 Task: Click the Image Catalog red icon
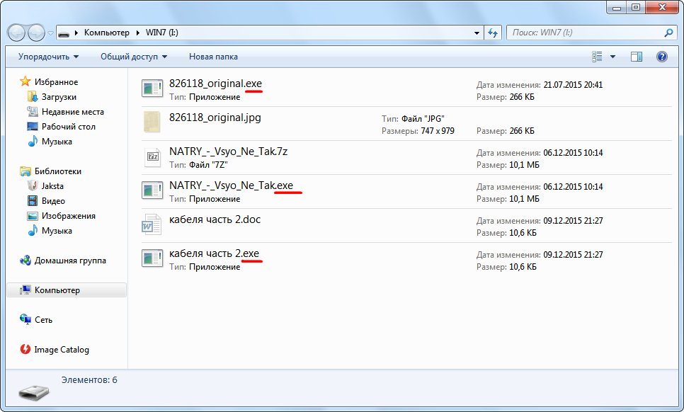point(25,349)
